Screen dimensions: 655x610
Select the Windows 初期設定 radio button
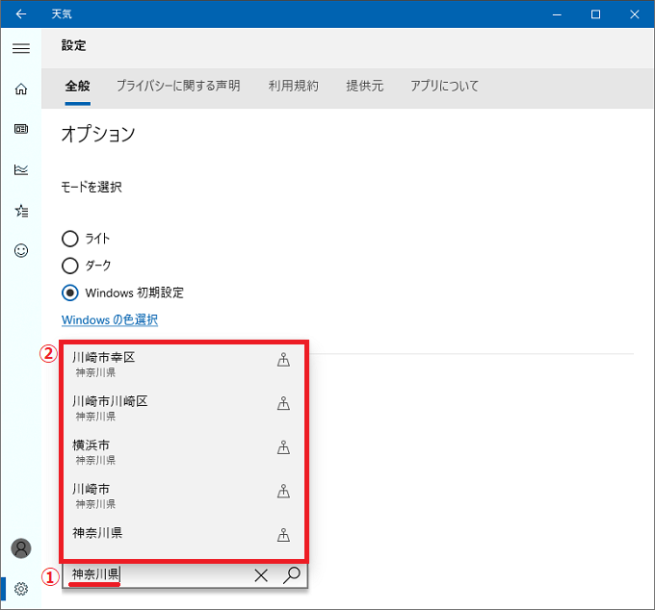69,292
